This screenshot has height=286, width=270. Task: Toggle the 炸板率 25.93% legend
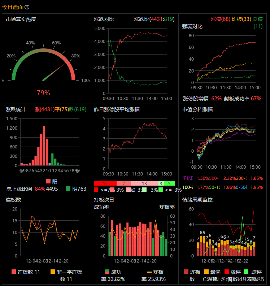click(x=153, y=276)
